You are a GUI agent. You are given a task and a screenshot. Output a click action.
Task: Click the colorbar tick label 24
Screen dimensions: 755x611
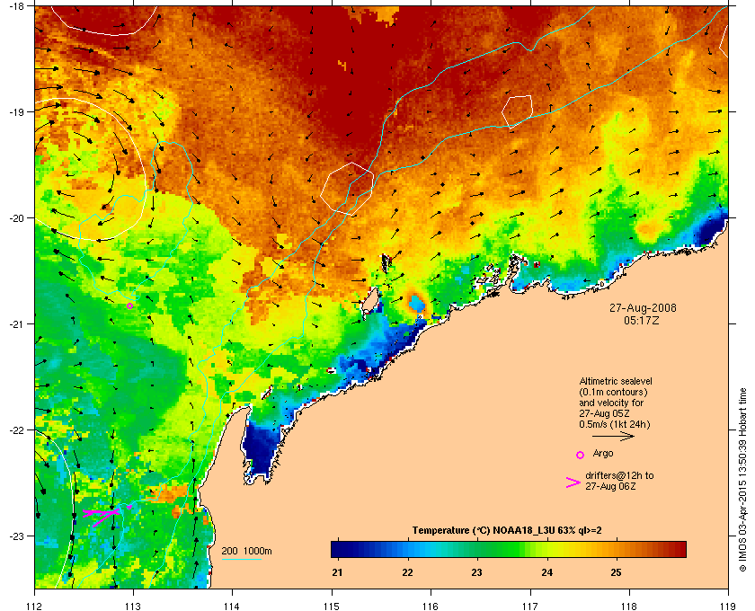(547, 572)
